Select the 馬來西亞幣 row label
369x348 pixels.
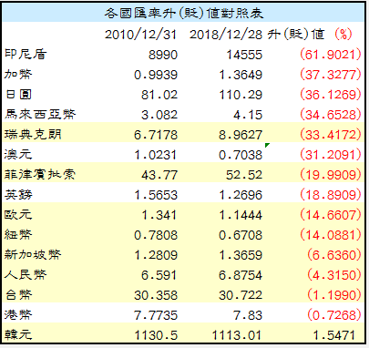(40, 114)
